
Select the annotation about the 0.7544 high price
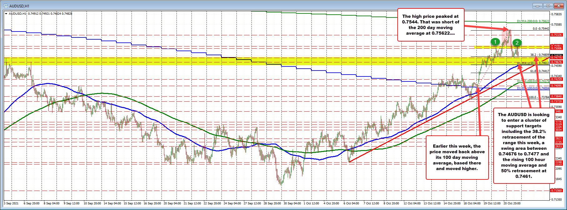(x=430, y=25)
